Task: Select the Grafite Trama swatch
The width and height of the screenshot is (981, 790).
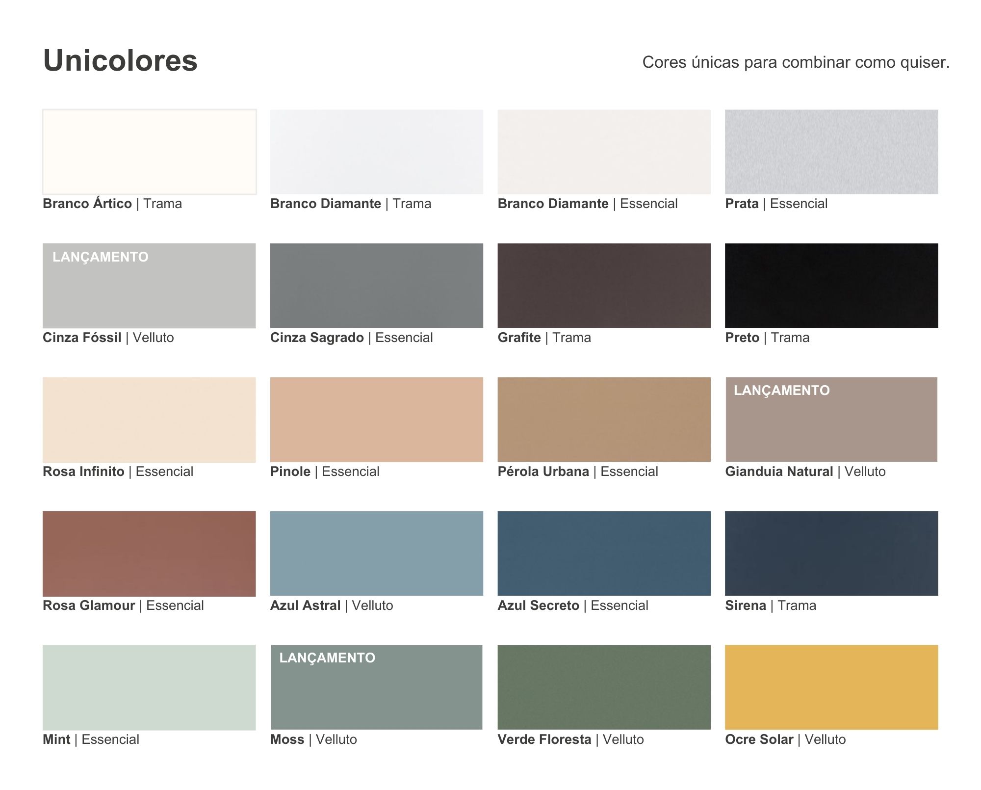Action: (x=604, y=286)
